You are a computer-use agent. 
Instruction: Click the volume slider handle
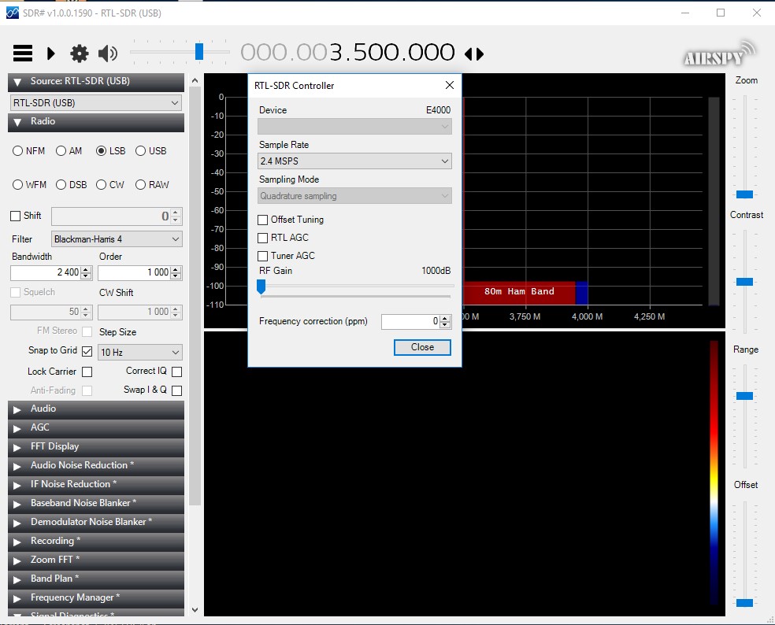[x=199, y=51]
